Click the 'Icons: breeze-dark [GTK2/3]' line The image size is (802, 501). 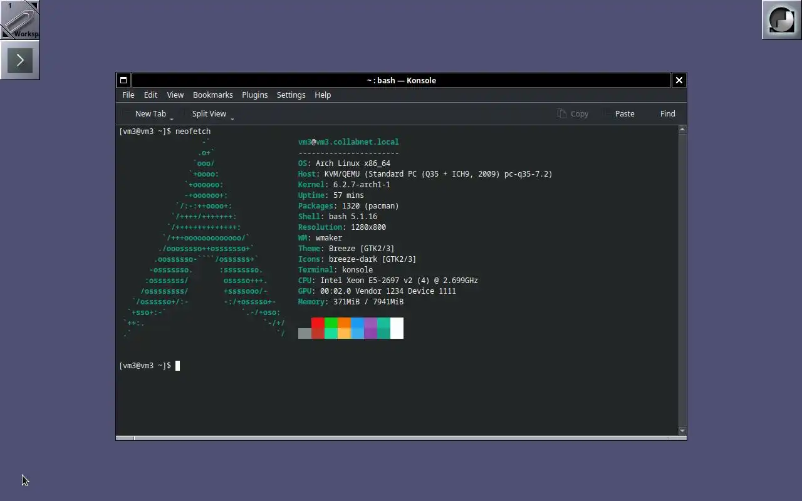[357, 259]
